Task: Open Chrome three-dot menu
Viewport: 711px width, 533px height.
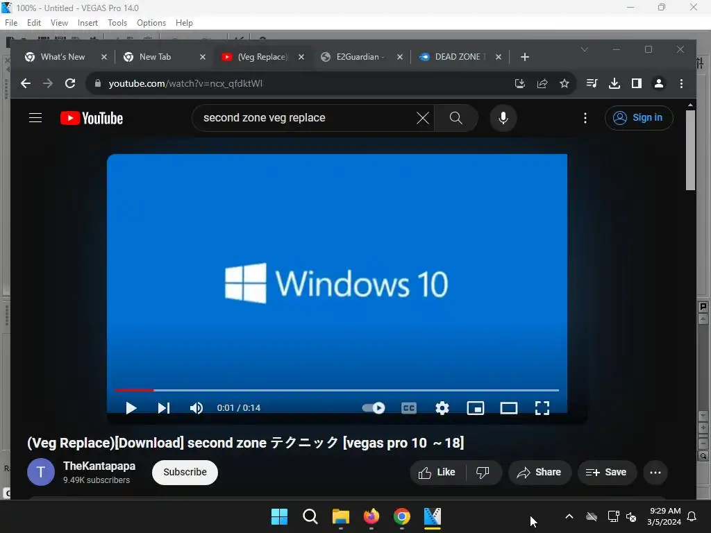Action: pos(681,83)
